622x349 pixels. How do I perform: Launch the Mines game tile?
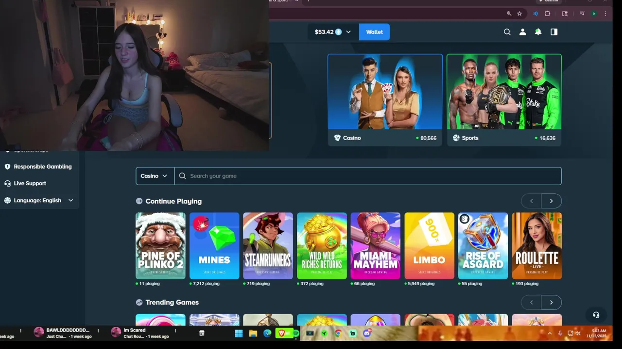pyautogui.click(x=214, y=246)
